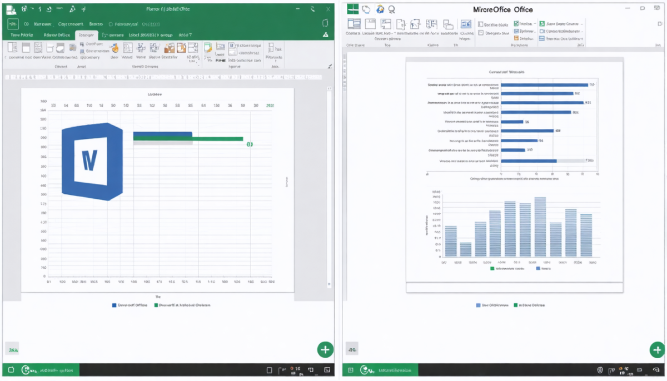Click the round green plus button in the MiroreOffice window

(x=657, y=350)
